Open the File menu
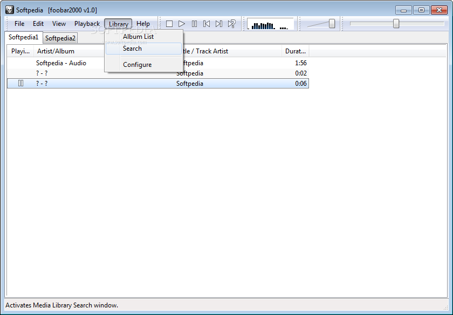Image resolution: width=453 pixels, height=315 pixels. [x=19, y=24]
